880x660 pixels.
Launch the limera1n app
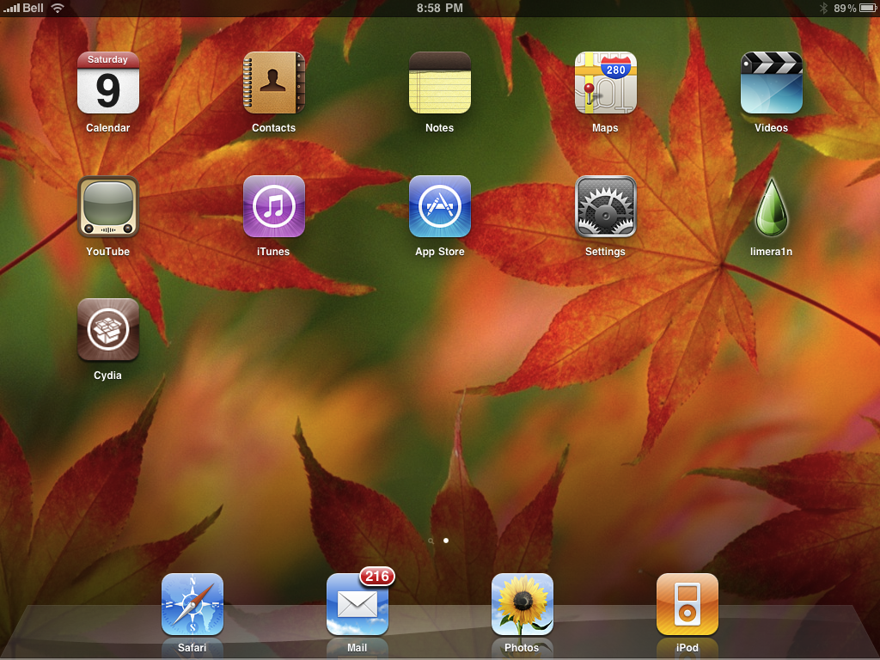tap(771, 206)
